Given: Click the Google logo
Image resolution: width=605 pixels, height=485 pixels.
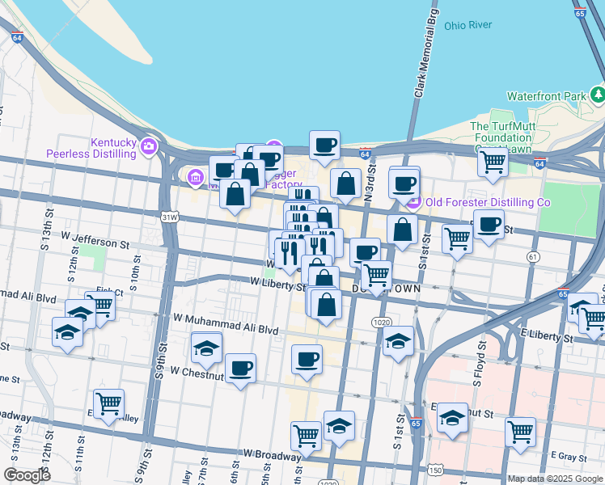Looking at the screenshot, I should (x=27, y=475).
